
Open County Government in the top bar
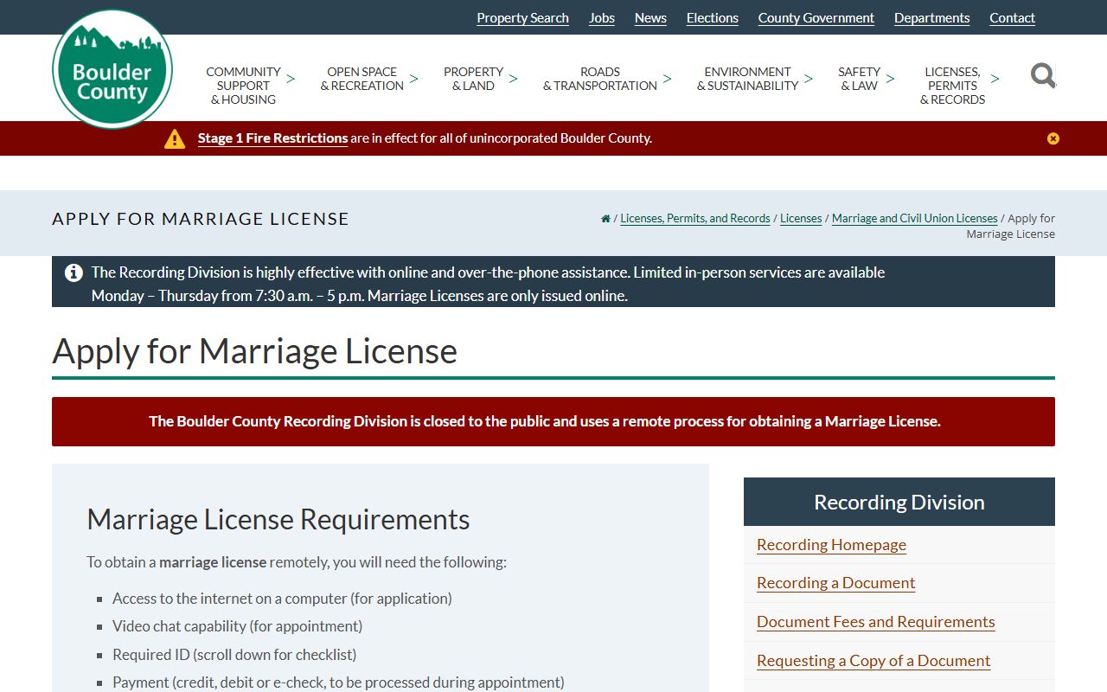tap(816, 18)
